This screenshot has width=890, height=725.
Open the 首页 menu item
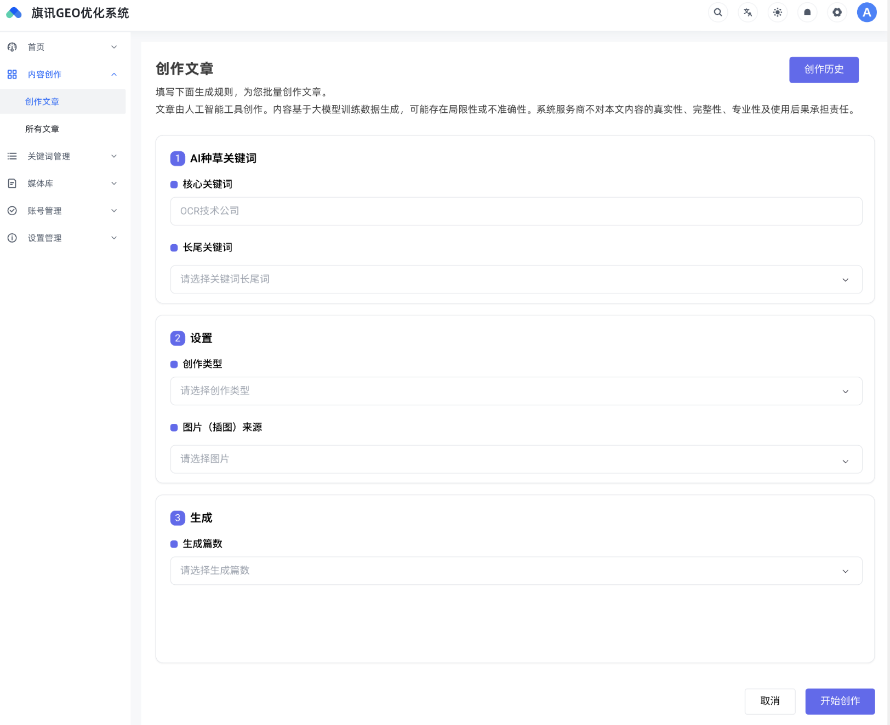click(x=63, y=47)
